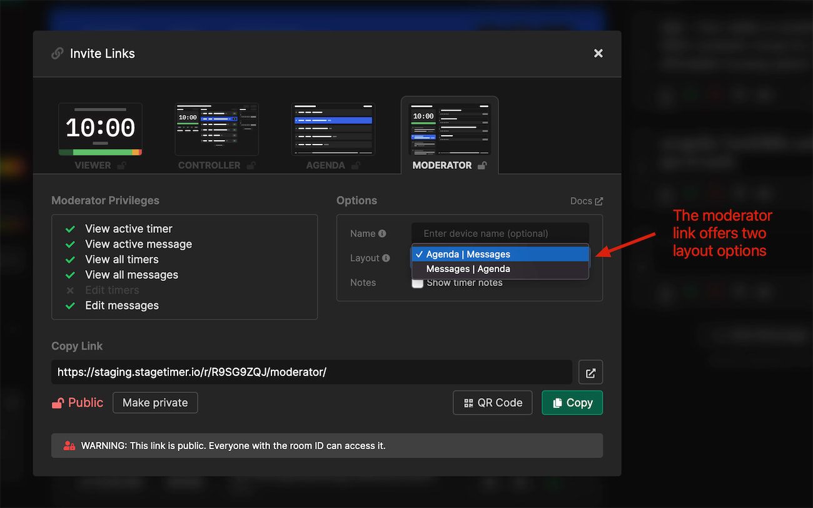Click the chain link icon beside Invite Links

click(x=57, y=53)
